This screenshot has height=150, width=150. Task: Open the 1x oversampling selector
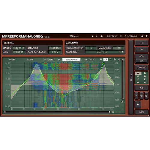[x=142, y=43]
